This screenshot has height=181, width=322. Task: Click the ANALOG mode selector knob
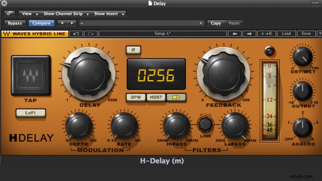[303, 127]
